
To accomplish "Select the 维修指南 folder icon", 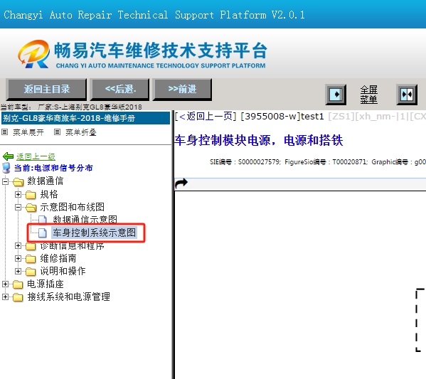I will click(31, 259).
